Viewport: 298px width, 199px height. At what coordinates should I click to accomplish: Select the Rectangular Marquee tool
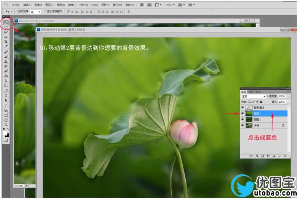click(x=6, y=27)
